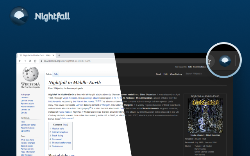Open the Donate sidebar link

[24, 113]
